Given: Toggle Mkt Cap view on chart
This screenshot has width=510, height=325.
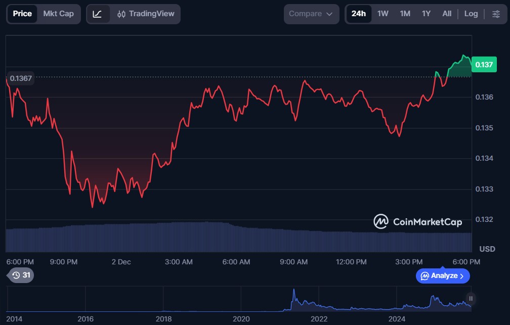Looking at the screenshot, I should pyautogui.click(x=58, y=14).
